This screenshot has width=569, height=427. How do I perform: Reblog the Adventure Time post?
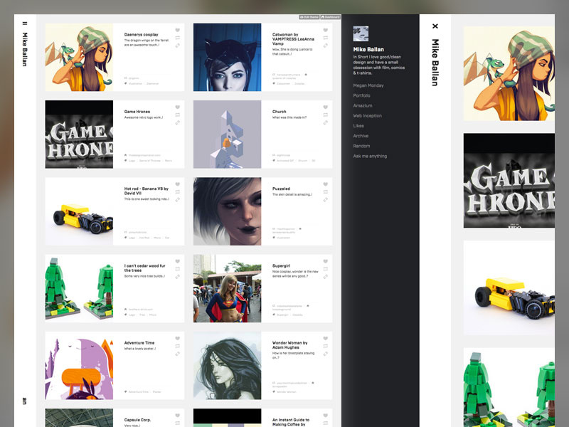pos(177,346)
